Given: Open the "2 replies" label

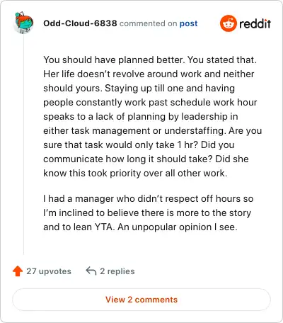Looking at the screenshot, I should pos(117,271).
